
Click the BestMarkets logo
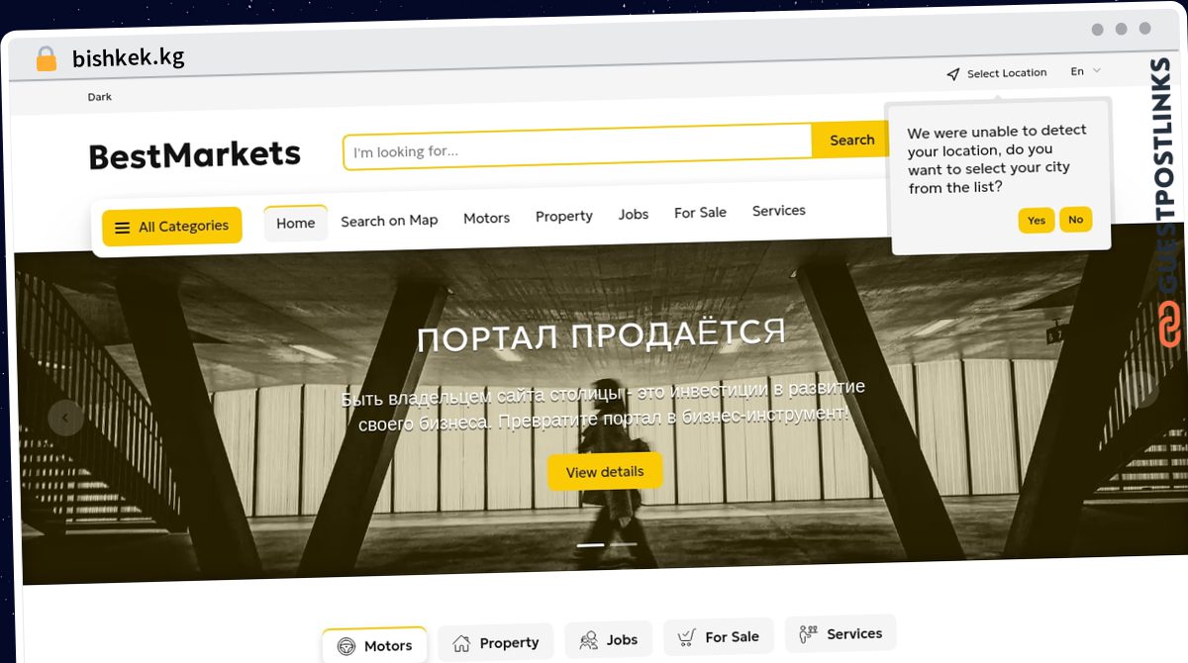pos(194,155)
